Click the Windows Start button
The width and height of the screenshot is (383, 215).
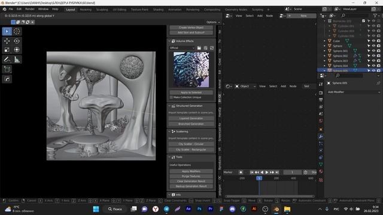pos(96,209)
